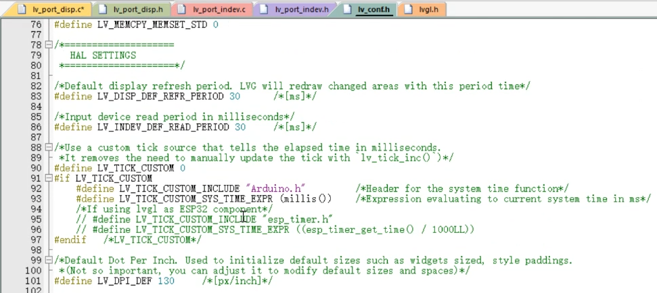Click the value 30 after LV_INDEV_DEF_READ_PERIOD

[x=240, y=127]
